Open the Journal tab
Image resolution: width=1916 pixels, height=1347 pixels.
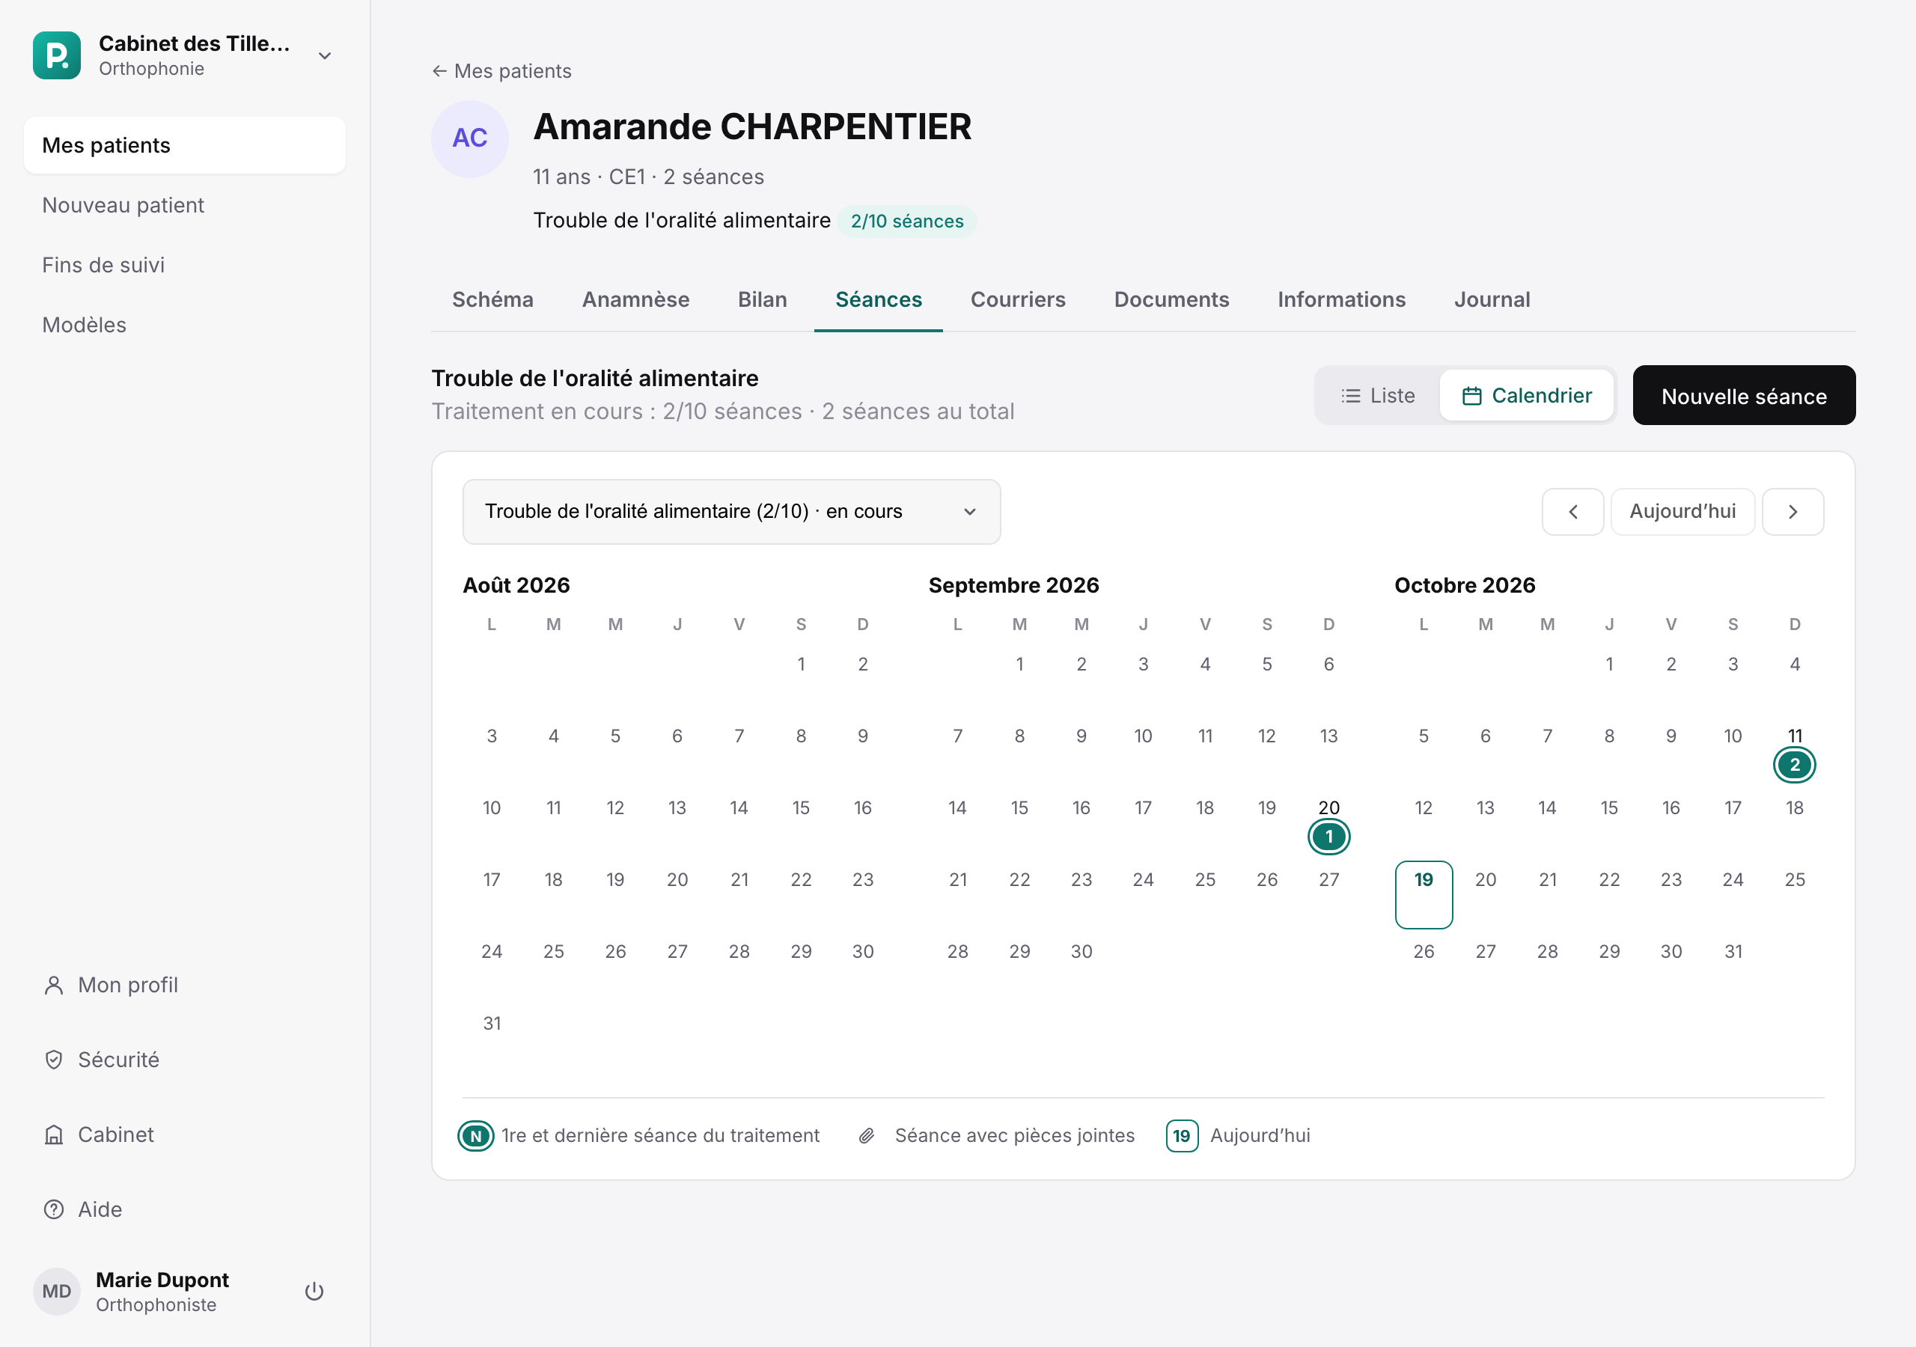1491,299
